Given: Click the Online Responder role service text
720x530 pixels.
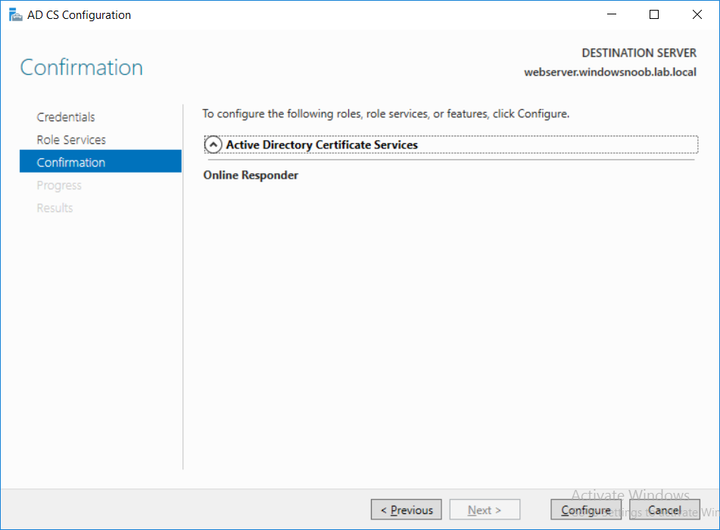Looking at the screenshot, I should [251, 175].
